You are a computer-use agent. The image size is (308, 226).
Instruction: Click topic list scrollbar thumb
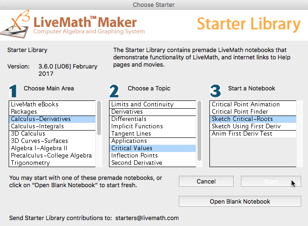(x=199, y=131)
